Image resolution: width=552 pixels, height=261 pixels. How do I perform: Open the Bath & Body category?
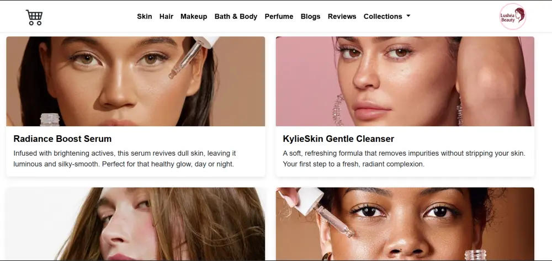pyautogui.click(x=236, y=17)
